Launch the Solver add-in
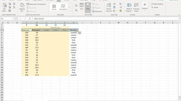 155,7
